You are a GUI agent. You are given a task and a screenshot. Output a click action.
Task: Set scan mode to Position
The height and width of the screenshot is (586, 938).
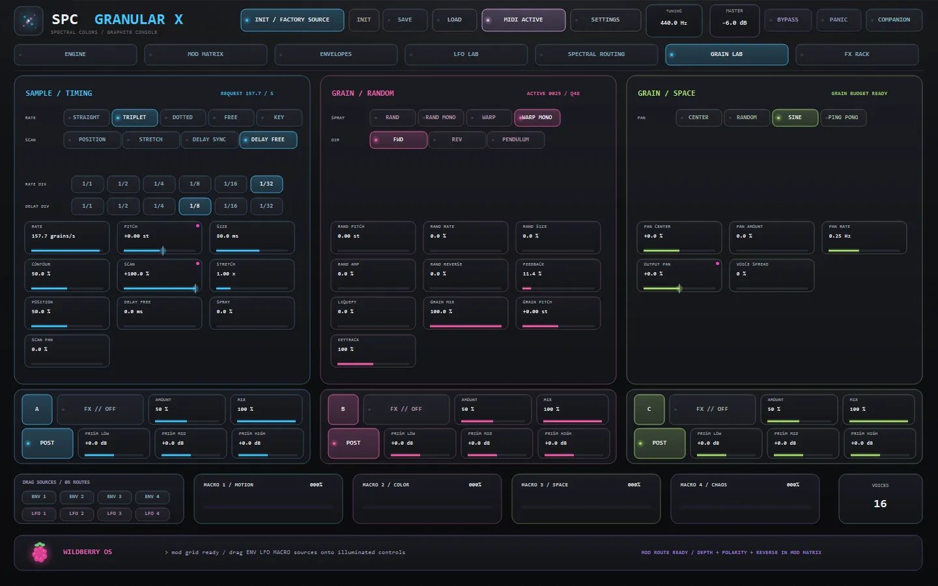click(x=92, y=140)
